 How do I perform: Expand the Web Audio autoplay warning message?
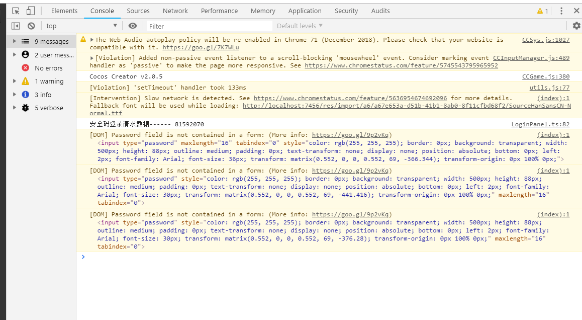point(91,40)
